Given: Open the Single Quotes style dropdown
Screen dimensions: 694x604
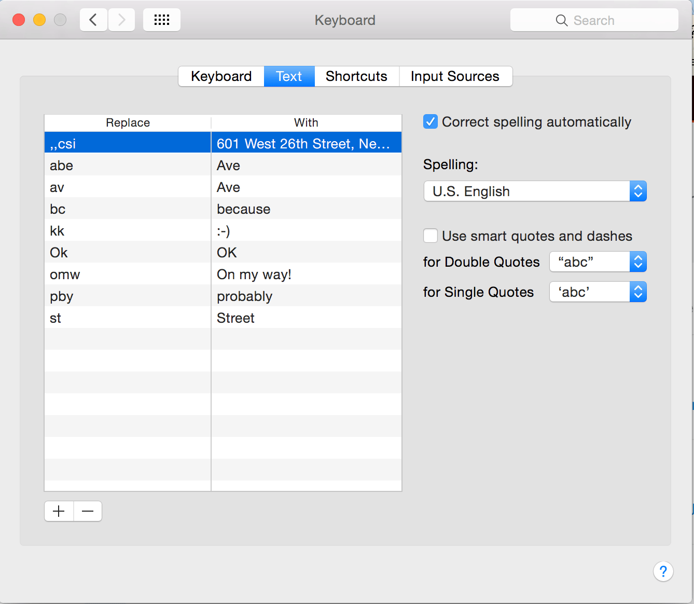Looking at the screenshot, I should click(598, 292).
